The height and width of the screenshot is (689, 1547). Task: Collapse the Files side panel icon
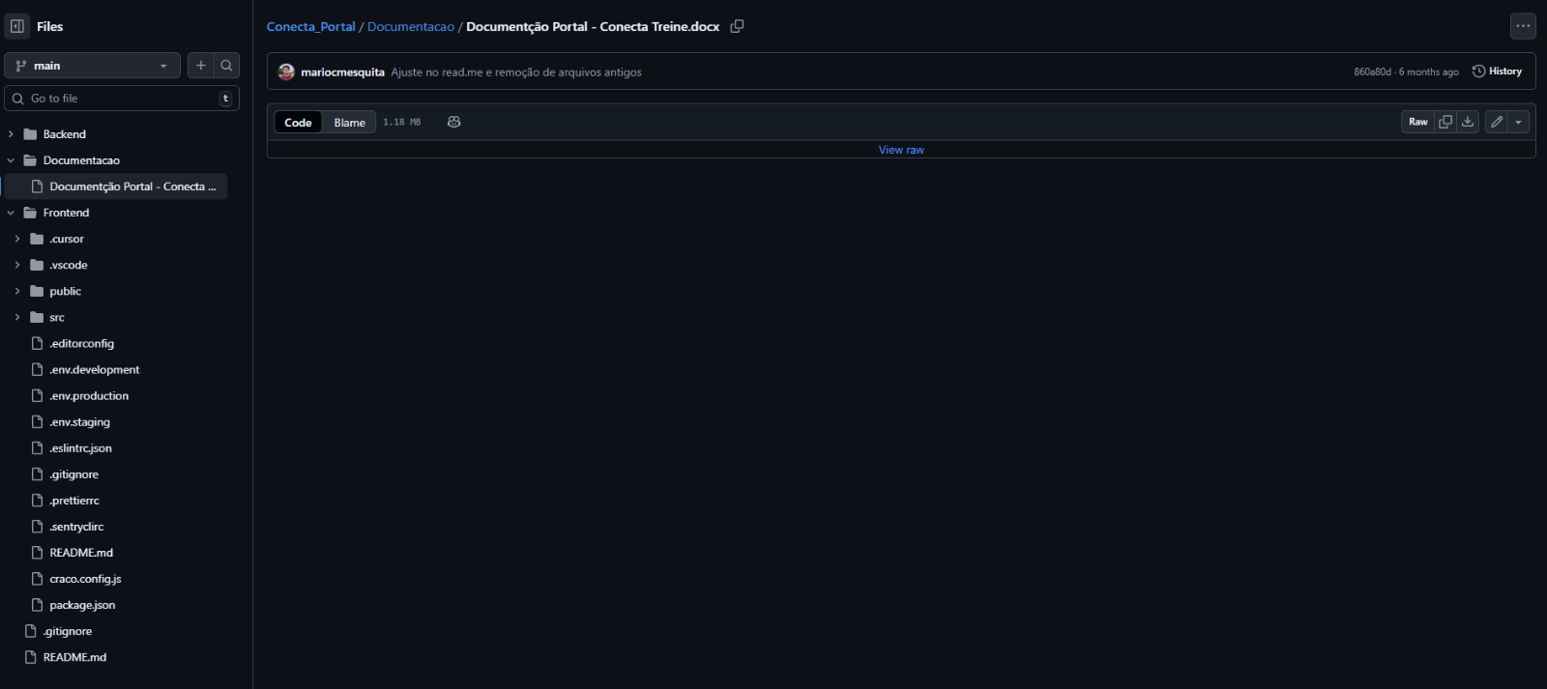pos(17,26)
